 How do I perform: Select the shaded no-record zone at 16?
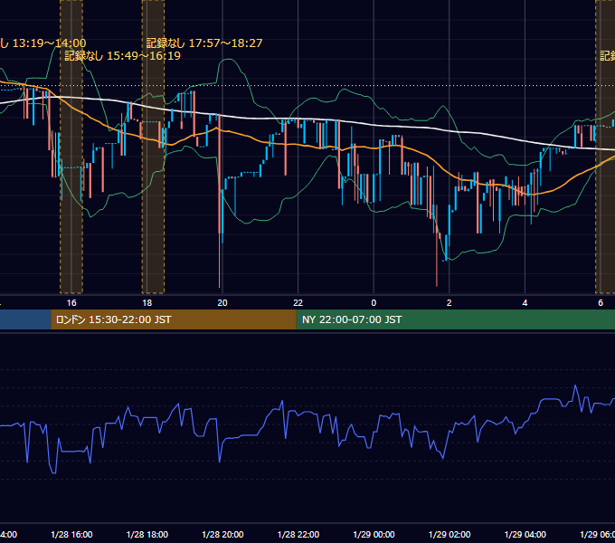[71, 147]
